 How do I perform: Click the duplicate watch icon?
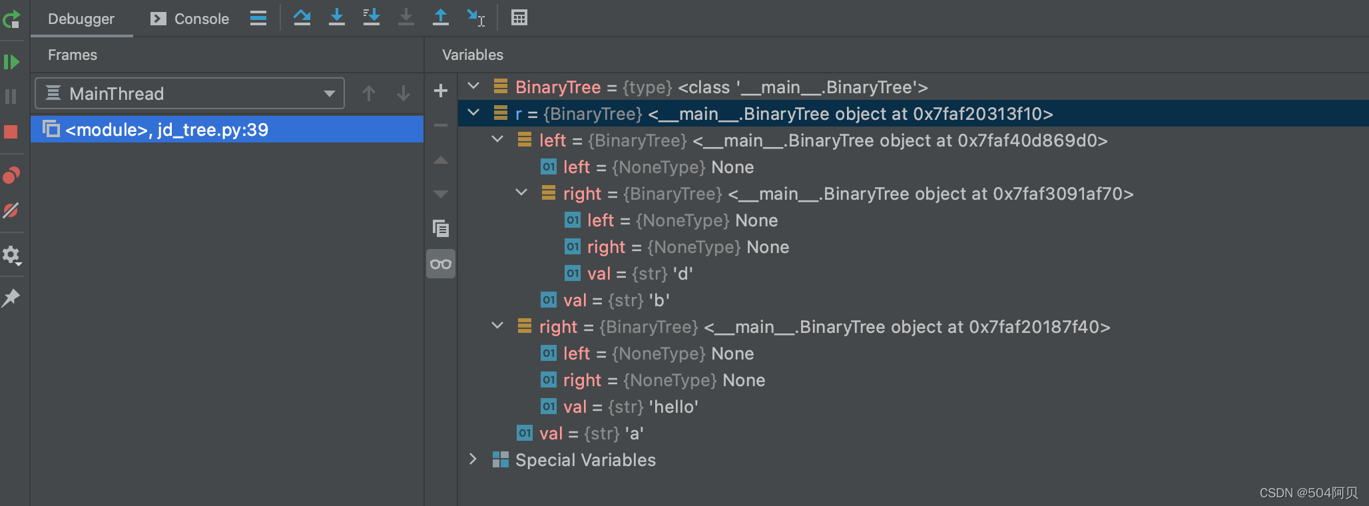[441, 229]
